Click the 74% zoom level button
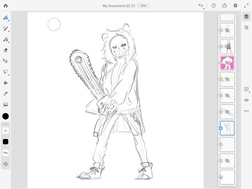 pyautogui.click(x=143, y=6)
